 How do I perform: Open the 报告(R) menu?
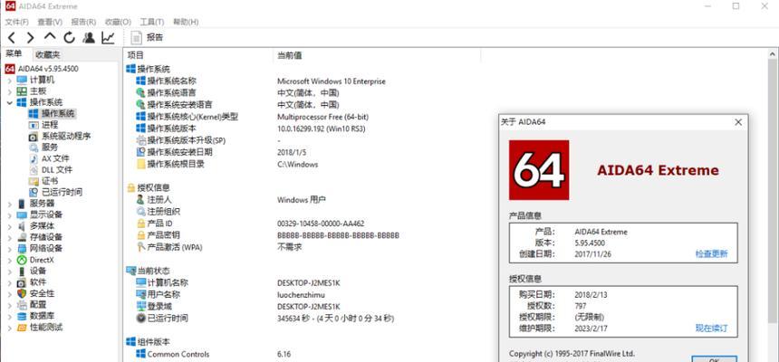coord(83,22)
